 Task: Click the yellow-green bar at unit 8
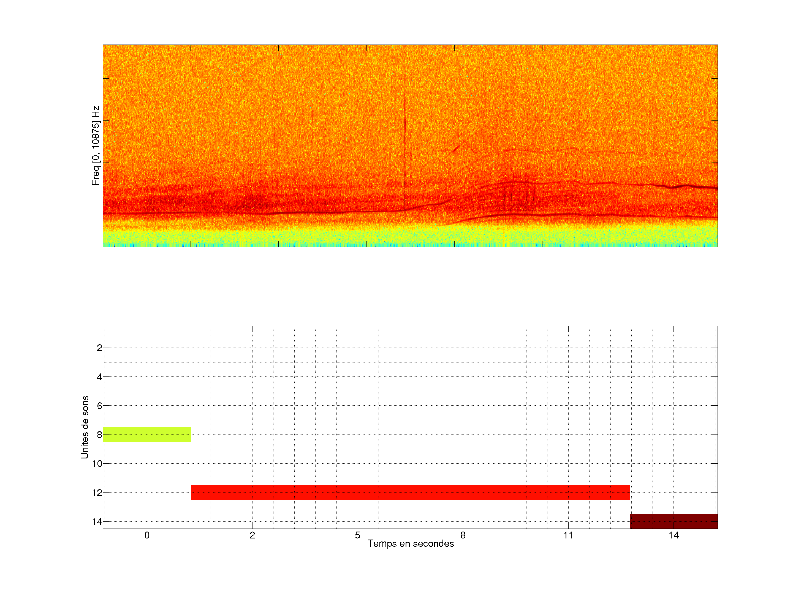point(147,434)
